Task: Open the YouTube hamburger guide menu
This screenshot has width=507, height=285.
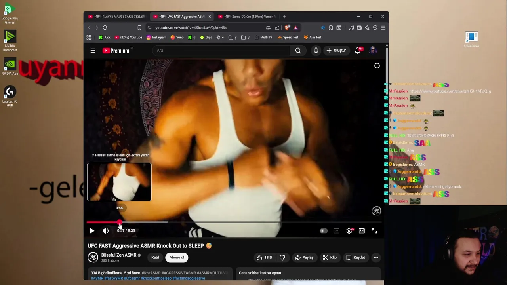Action: [93, 51]
